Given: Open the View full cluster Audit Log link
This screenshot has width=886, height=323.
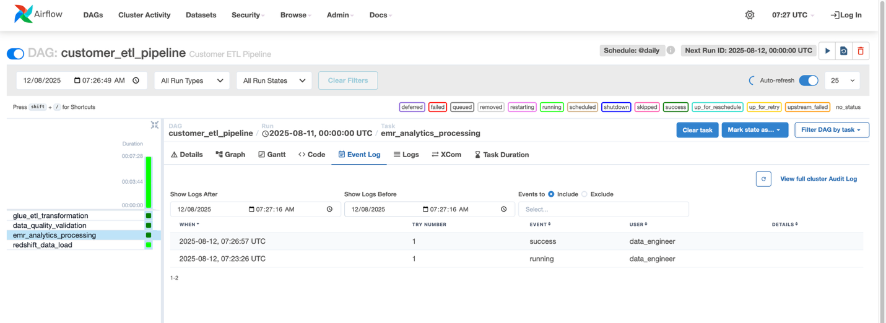Looking at the screenshot, I should (818, 179).
